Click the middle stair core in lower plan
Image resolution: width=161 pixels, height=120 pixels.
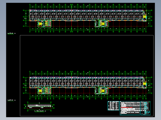[102, 90]
